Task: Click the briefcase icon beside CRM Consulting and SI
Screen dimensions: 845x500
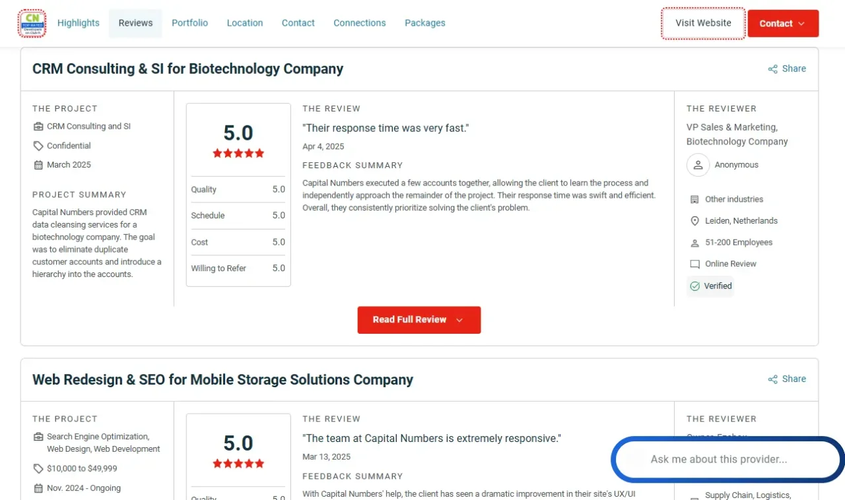Action: (x=38, y=127)
